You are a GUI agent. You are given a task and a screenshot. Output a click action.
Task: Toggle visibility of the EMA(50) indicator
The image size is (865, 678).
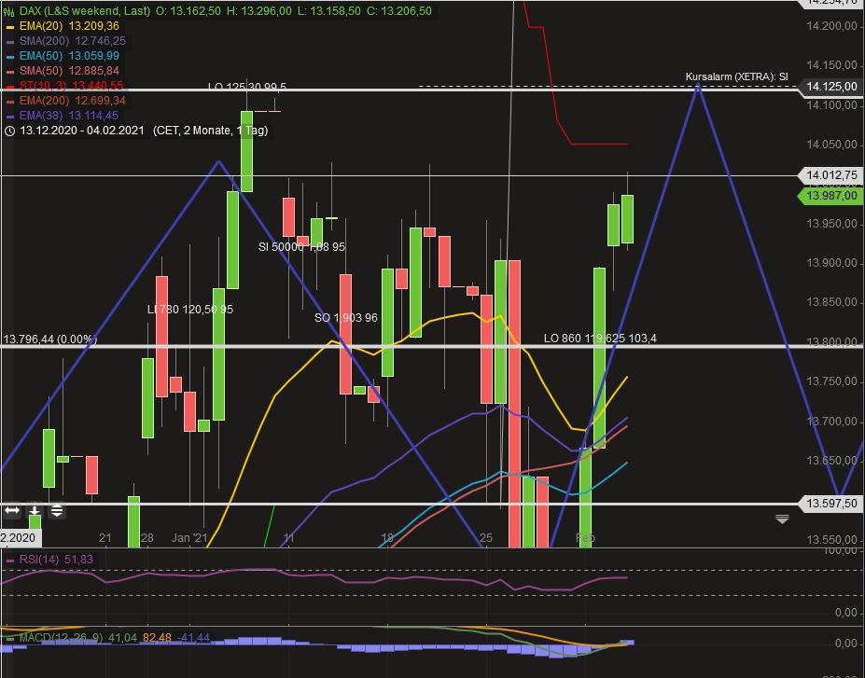tap(11, 58)
